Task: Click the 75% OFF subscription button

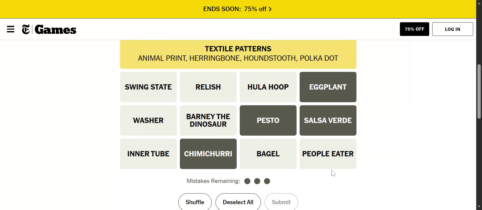Action: tap(414, 29)
